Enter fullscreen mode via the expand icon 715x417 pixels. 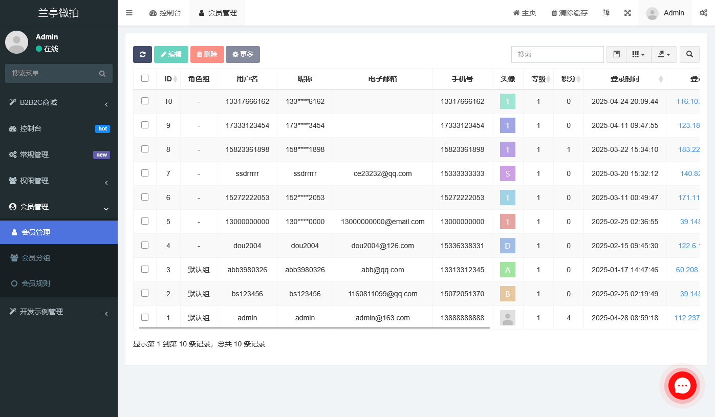pyautogui.click(x=627, y=12)
